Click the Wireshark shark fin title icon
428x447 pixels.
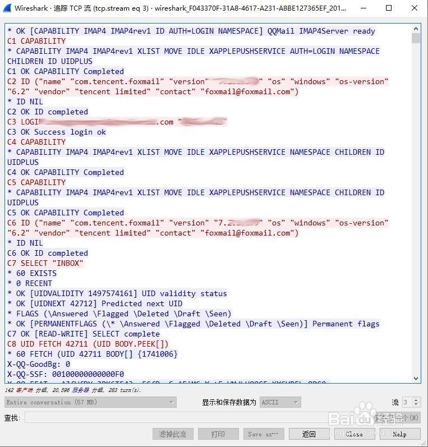click(7, 8)
